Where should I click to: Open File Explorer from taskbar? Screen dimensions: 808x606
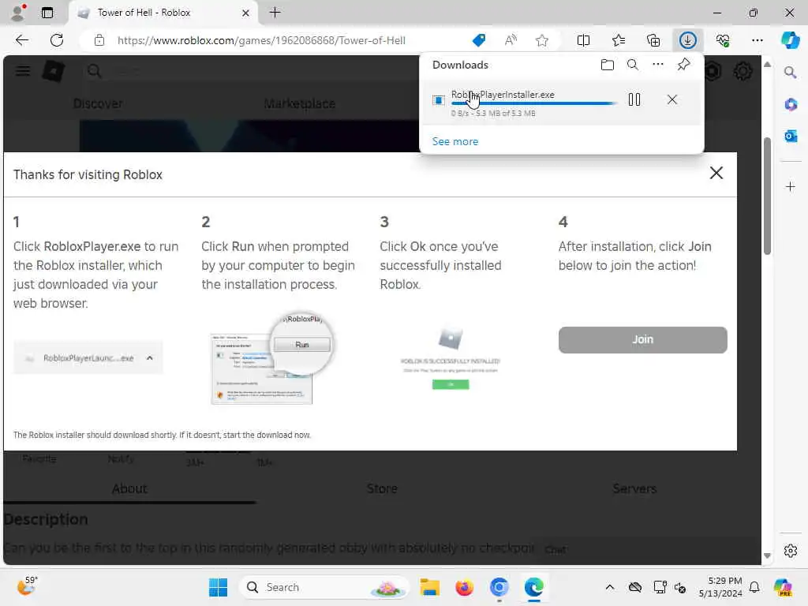pyautogui.click(x=429, y=587)
